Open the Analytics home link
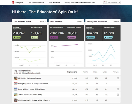This screenshot has width=132, height=104. pyautogui.click(x=19, y=2)
